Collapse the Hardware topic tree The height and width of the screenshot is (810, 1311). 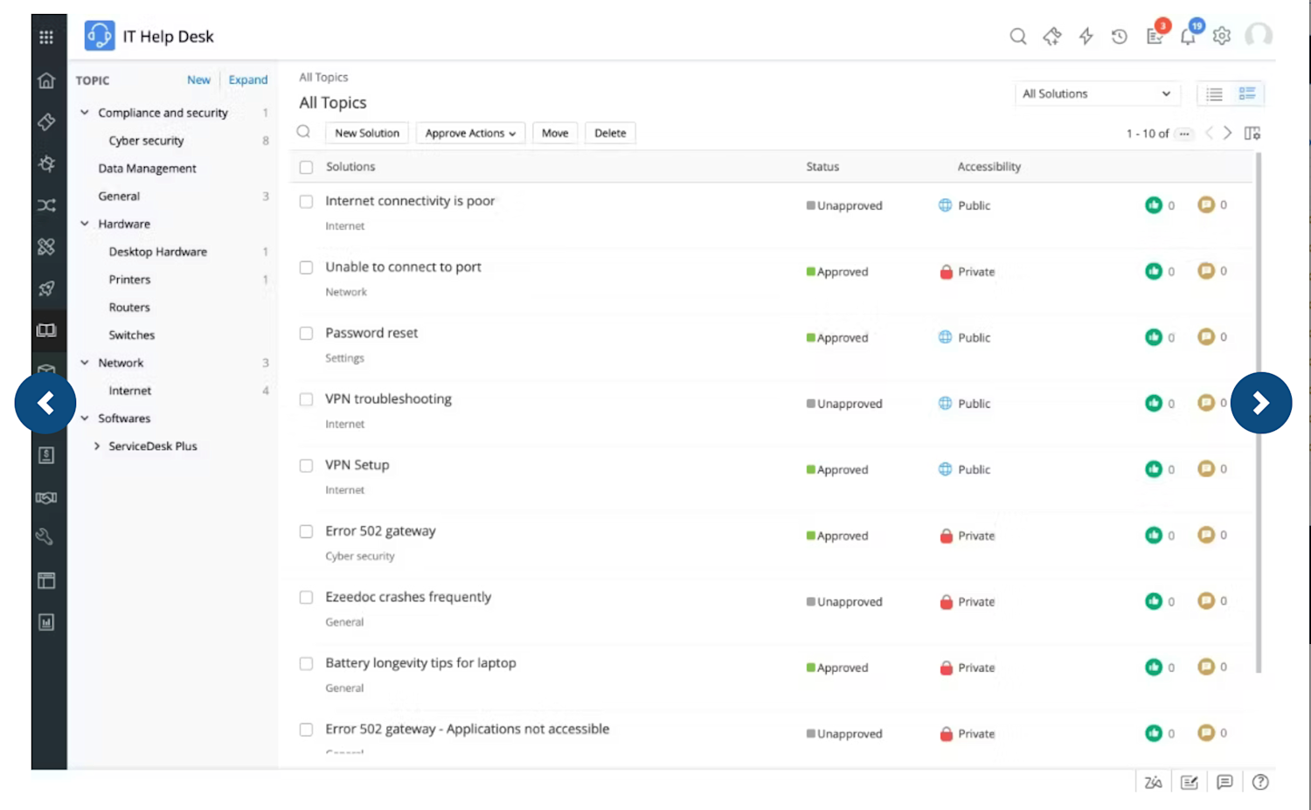click(85, 224)
